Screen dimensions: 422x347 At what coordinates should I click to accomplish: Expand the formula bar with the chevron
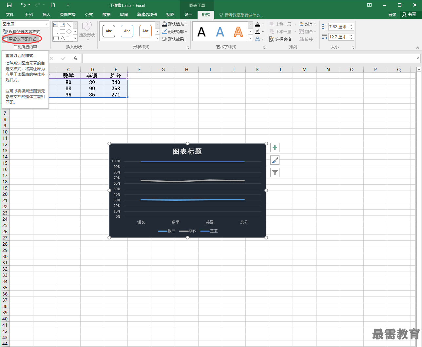coord(418,58)
